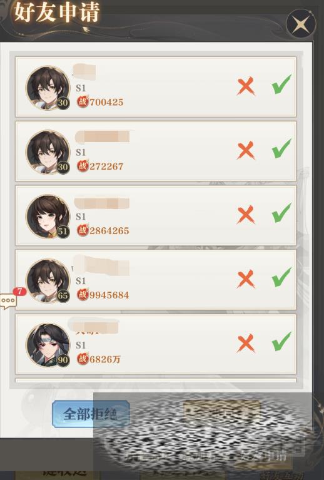Decline the request with power 2864265
Viewport: 324px width, 480px height.
(x=246, y=215)
